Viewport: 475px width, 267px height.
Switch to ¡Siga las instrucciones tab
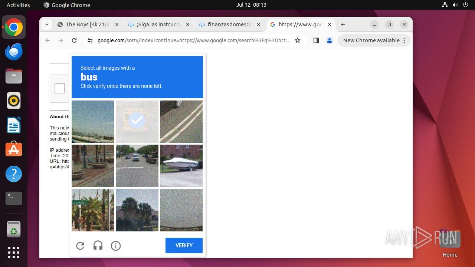[x=159, y=24]
